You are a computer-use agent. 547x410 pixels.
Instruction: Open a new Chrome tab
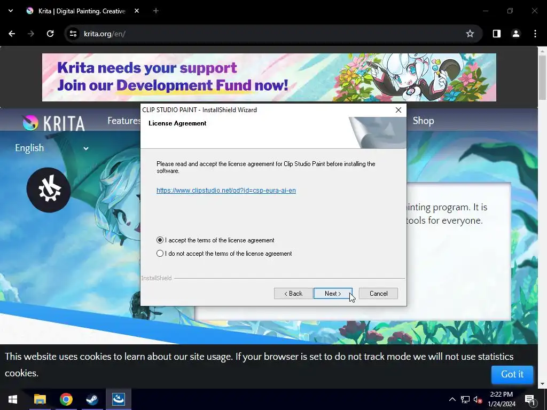coord(156,11)
